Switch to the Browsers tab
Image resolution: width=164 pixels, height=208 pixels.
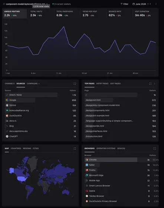point(89,148)
